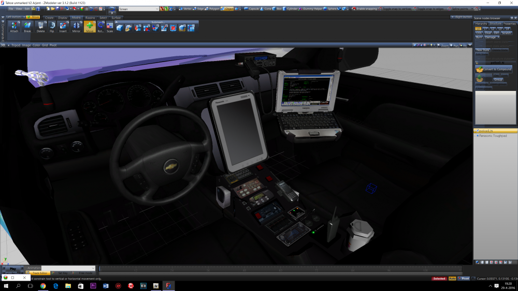Viewport: 518px width, 291px height.
Task: Select the COL state button
Action: coord(479,33)
